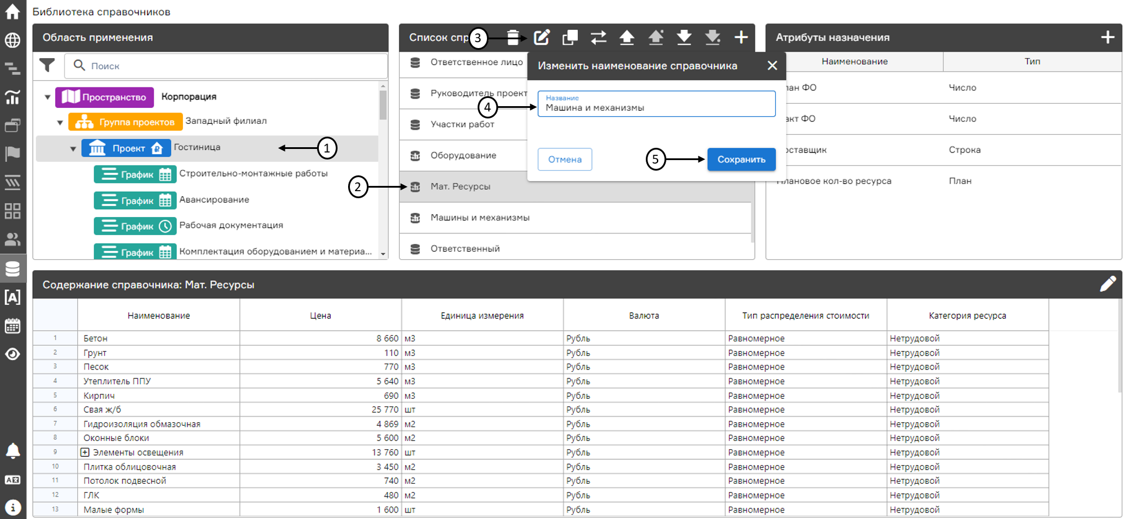The height and width of the screenshot is (519, 1124).
Task: Add attribute with plus icon
Action: [1108, 38]
